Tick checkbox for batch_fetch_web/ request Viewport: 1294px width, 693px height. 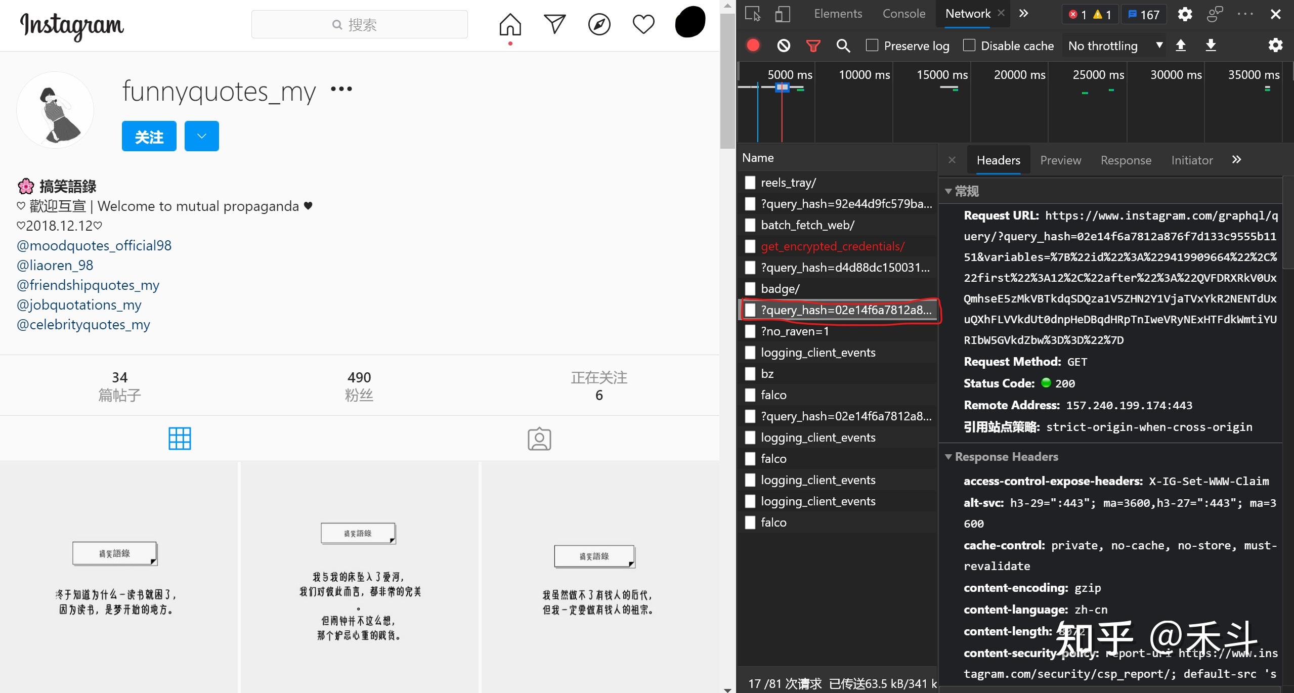(x=750, y=225)
